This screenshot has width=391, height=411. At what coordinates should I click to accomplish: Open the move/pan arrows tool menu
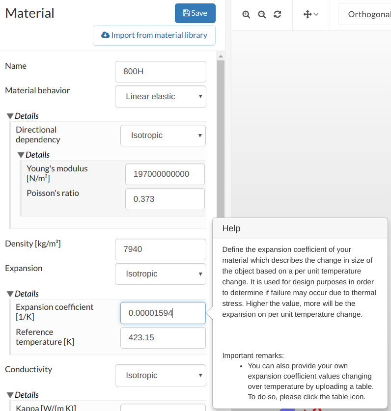tap(311, 14)
